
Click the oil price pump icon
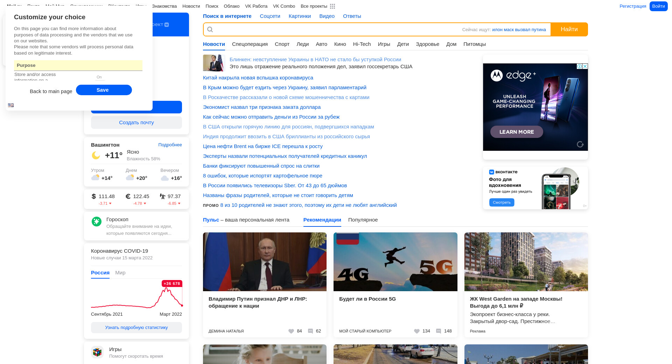[163, 196]
